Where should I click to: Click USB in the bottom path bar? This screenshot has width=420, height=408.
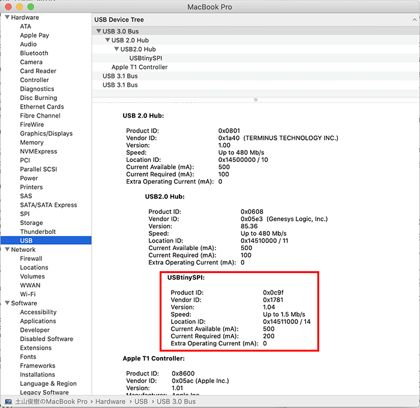point(141,401)
